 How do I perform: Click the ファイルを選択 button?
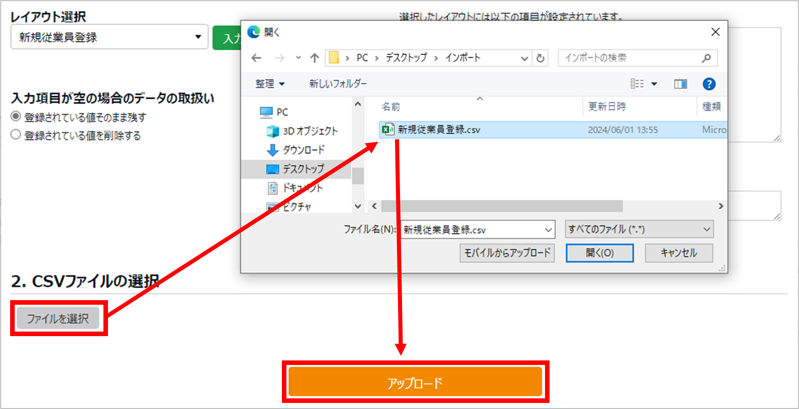(x=58, y=318)
